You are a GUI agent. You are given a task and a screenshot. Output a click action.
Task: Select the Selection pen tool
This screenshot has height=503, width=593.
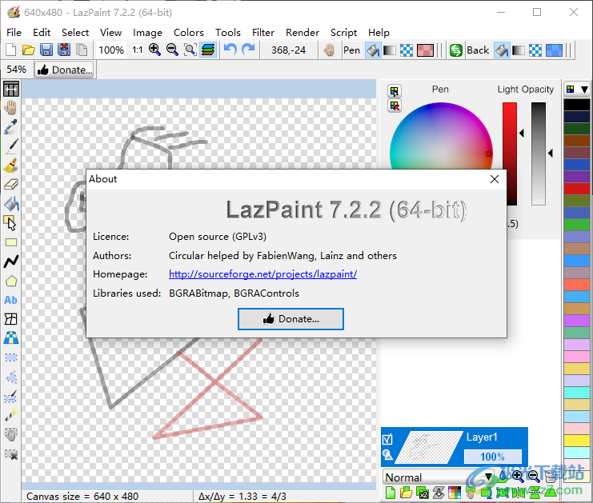pos(11,396)
